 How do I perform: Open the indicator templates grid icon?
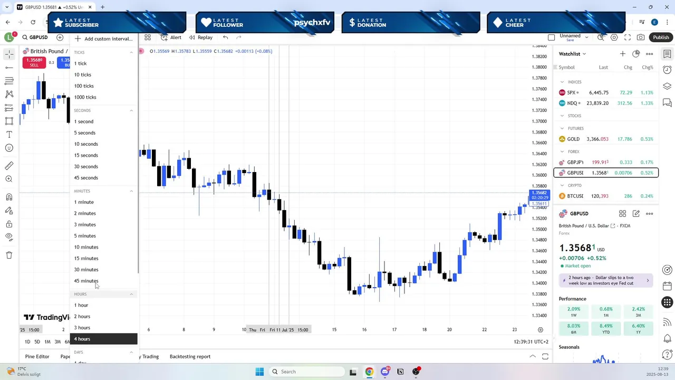click(148, 37)
